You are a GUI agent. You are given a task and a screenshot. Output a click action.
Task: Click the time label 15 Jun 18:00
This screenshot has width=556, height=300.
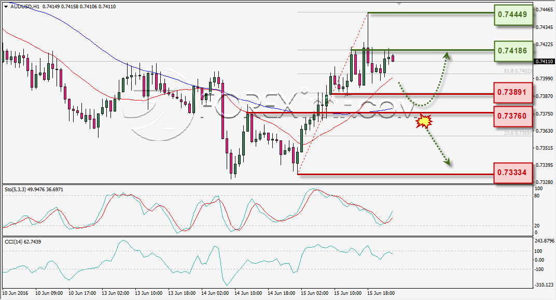[x=381, y=293]
